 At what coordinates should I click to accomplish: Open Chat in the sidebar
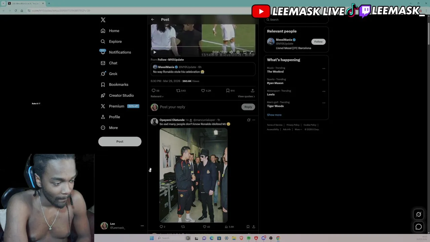tap(109, 63)
